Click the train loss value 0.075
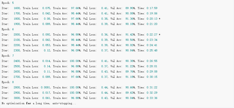Viewport: 234px width, 108px height. pyautogui.click(x=47, y=8)
